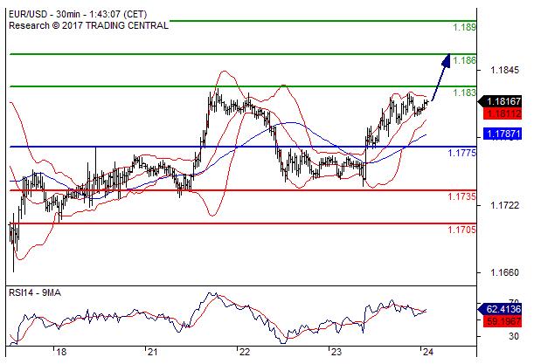
Task: Click the RSI value tag 62.4136
Action: 500,309
